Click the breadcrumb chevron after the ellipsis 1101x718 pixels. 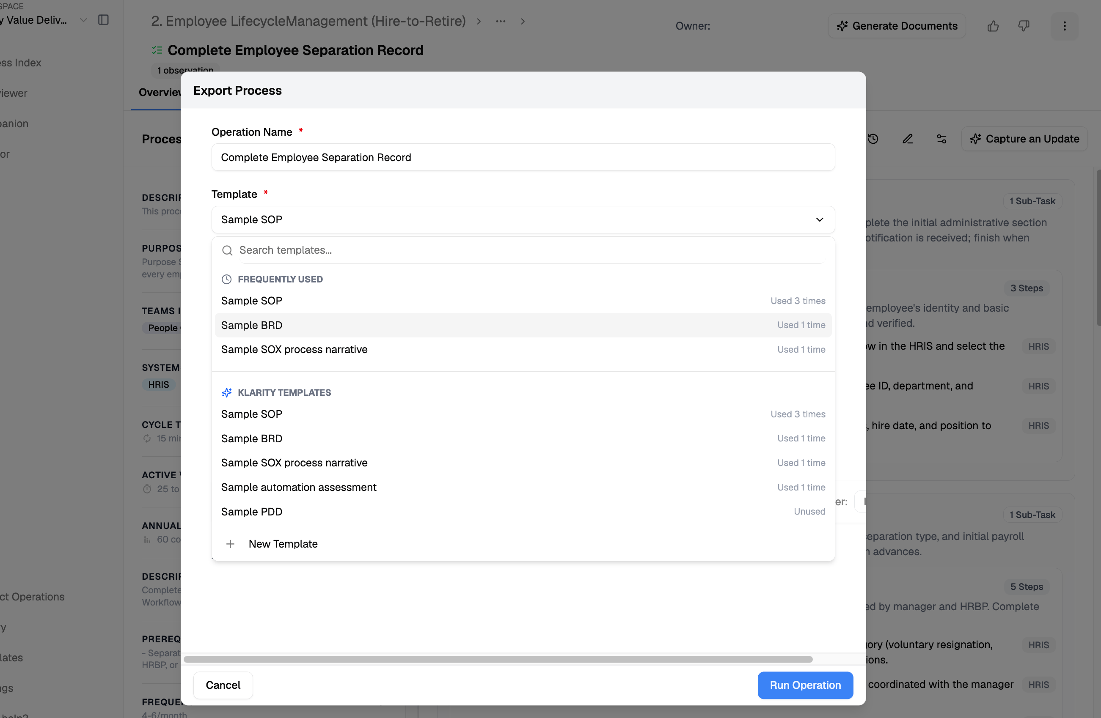click(522, 21)
